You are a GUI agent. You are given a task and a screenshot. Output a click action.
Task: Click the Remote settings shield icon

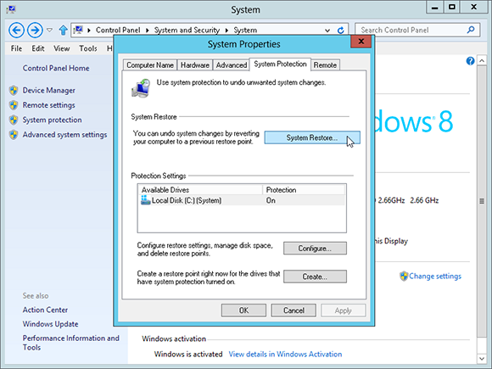click(x=14, y=105)
